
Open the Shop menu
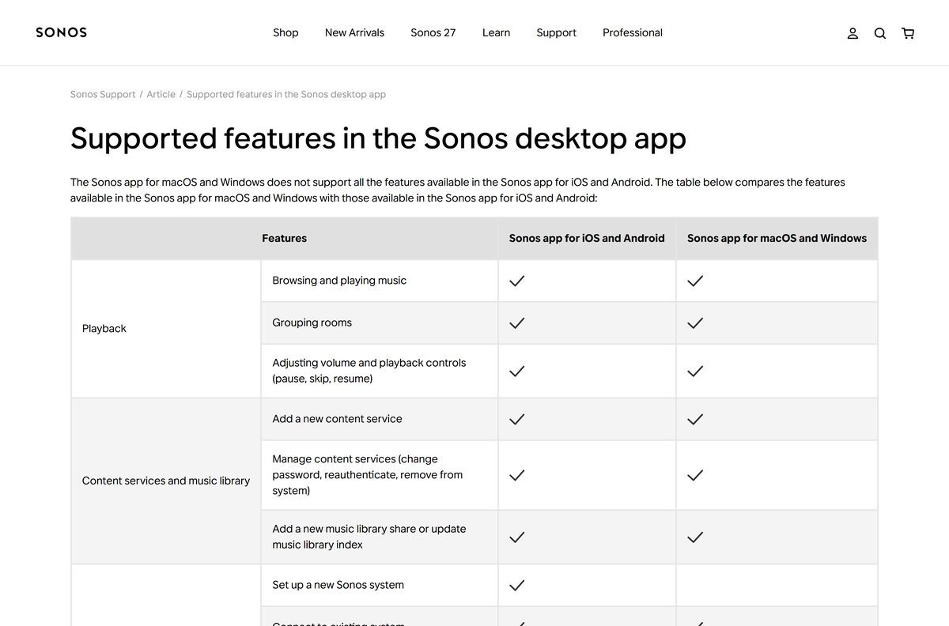click(285, 32)
